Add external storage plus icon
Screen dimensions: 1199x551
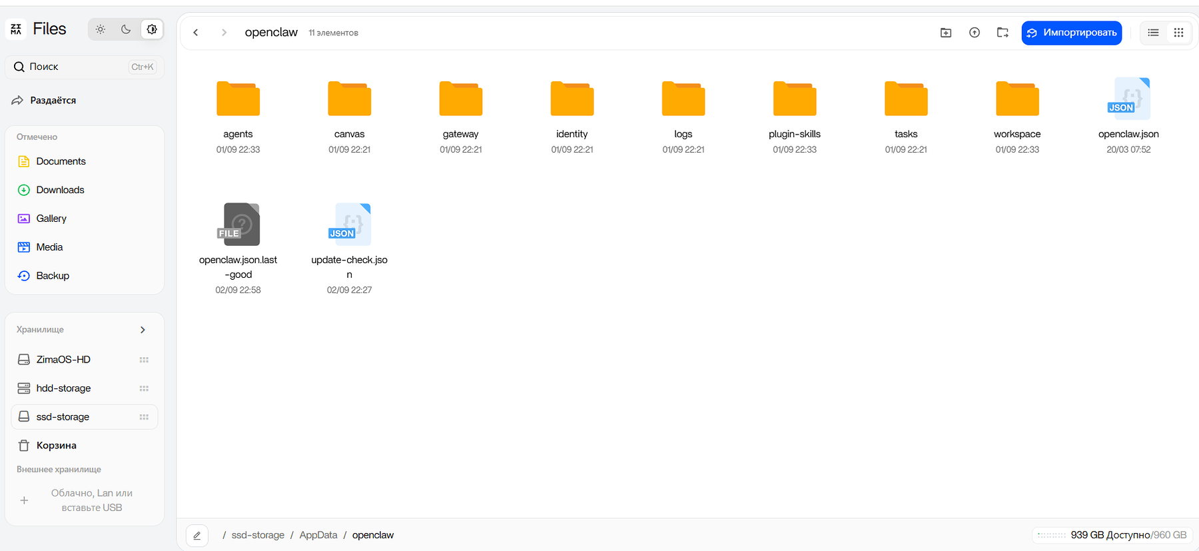(x=24, y=500)
